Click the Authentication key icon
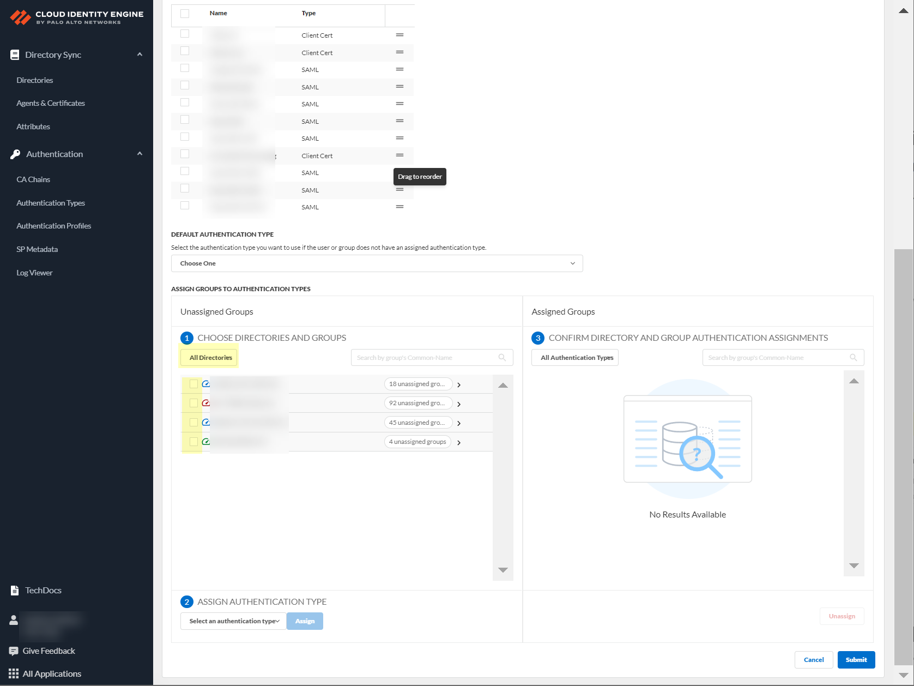The height and width of the screenshot is (686, 914). pos(15,154)
